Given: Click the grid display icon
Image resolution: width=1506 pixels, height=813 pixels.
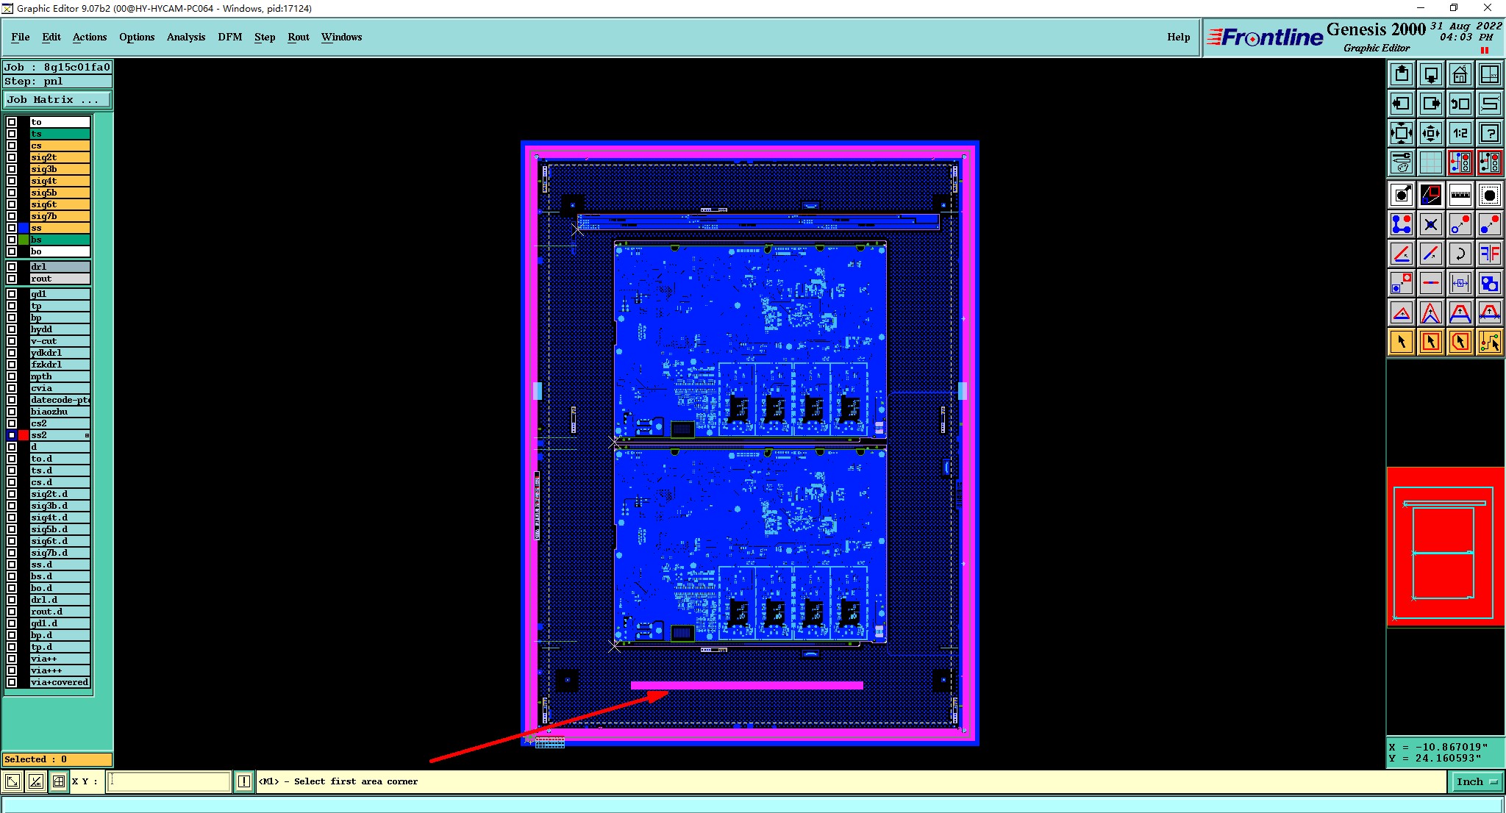Looking at the screenshot, I should pos(1431,162).
